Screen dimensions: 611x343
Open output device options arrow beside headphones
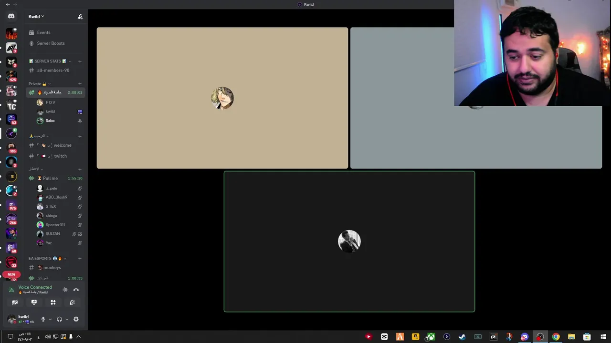66,319
